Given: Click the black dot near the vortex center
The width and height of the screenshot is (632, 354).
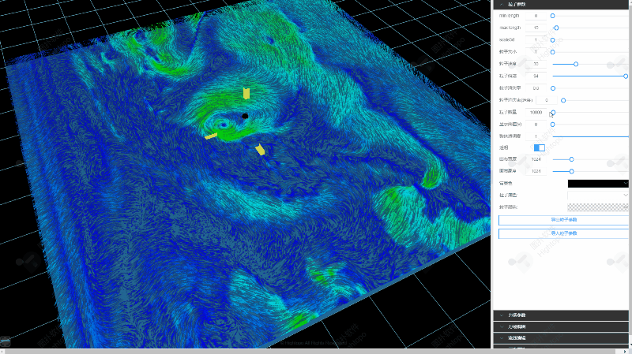Looking at the screenshot, I should point(245,116).
